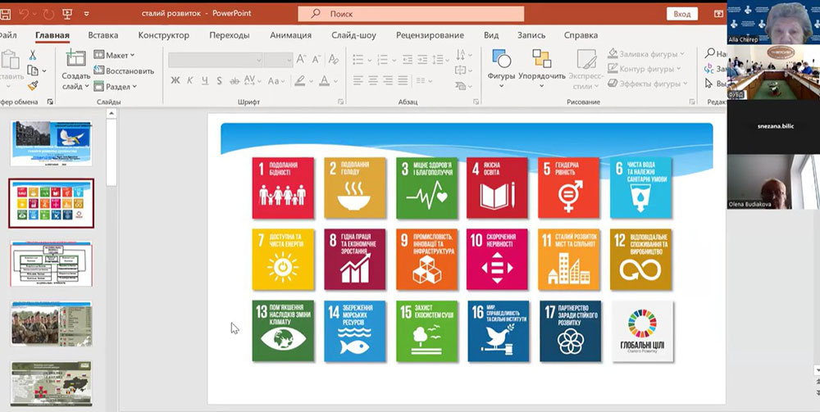Screen dimensions: 820x412
Task: Open the Вставка ribbon tab
Action: 103,35
